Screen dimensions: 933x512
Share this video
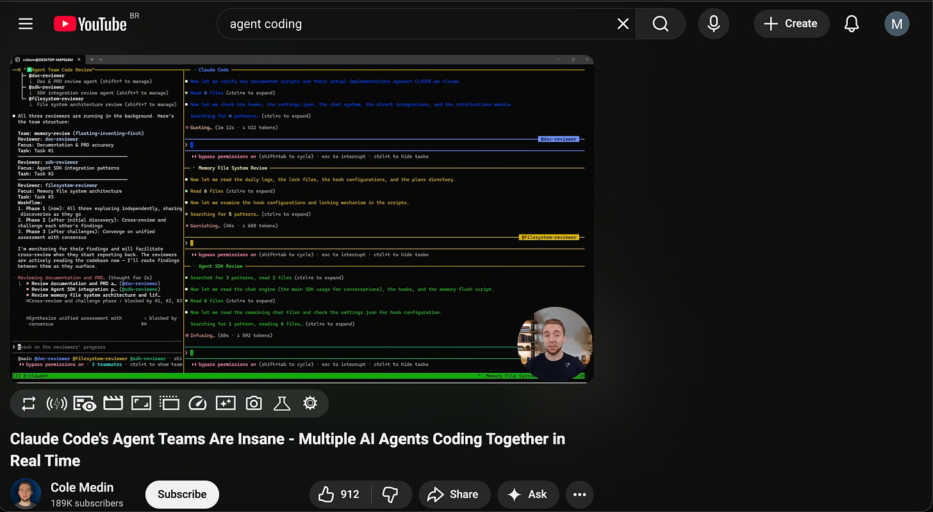454,494
